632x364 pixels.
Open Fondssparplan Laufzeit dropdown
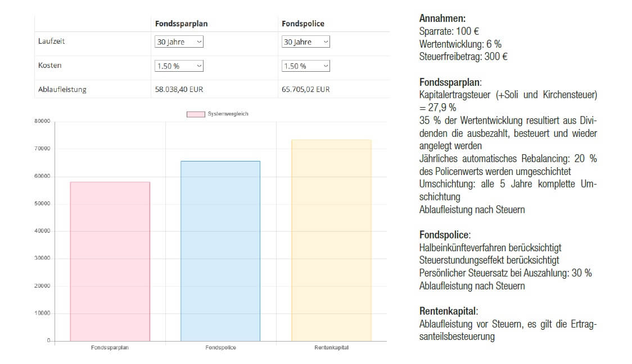179,42
